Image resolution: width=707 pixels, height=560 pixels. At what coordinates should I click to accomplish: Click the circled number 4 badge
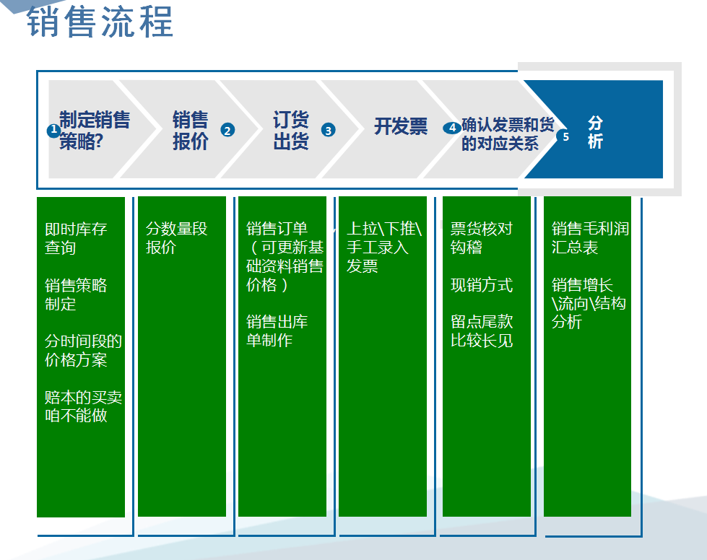tap(451, 127)
